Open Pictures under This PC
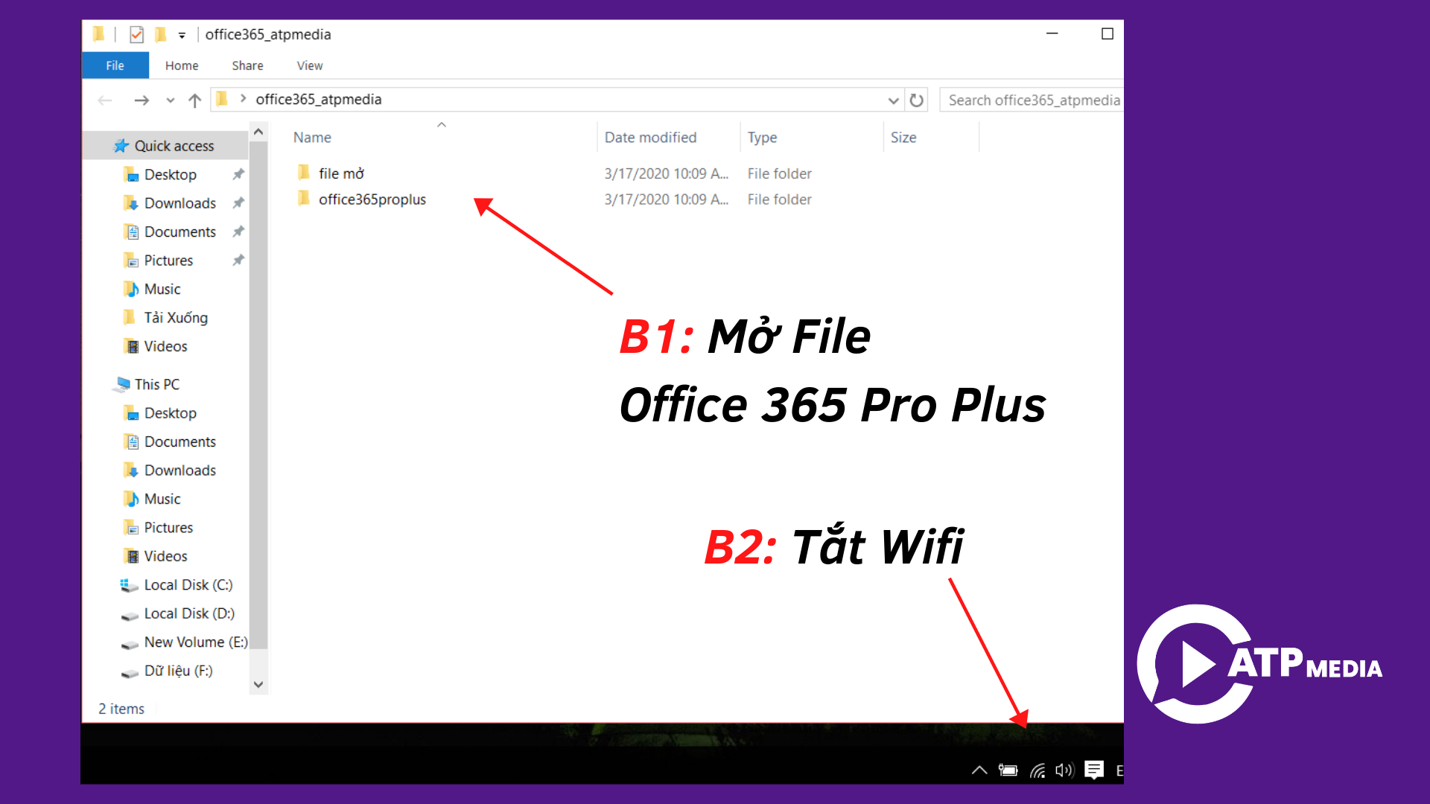The height and width of the screenshot is (804, 1430). coord(168,528)
